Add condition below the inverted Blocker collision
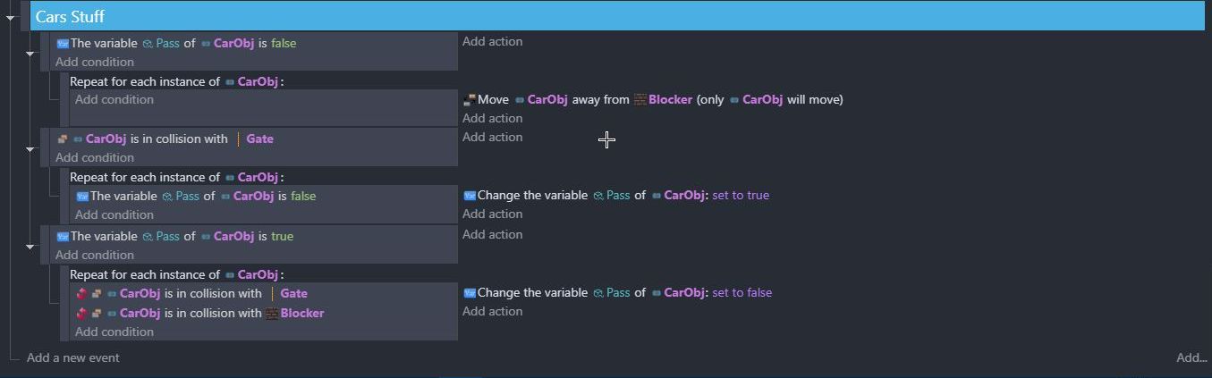This screenshot has width=1212, height=378. tap(114, 332)
